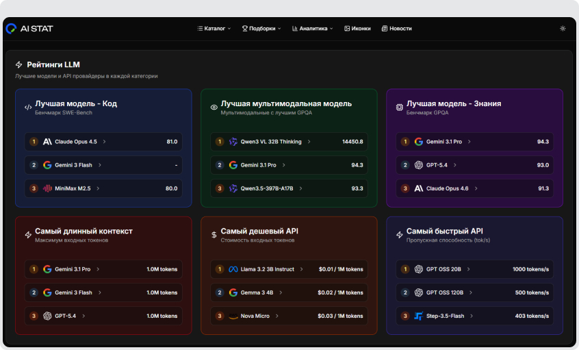Viewport: 579px width, 350px height.
Task: Click the rank 2 badge of Gemma 3 4B
Action: [219, 292]
